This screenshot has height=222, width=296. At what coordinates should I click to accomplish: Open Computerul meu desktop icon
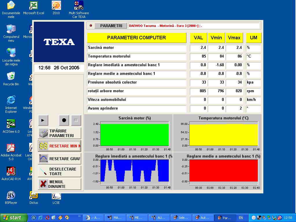tap(11, 33)
